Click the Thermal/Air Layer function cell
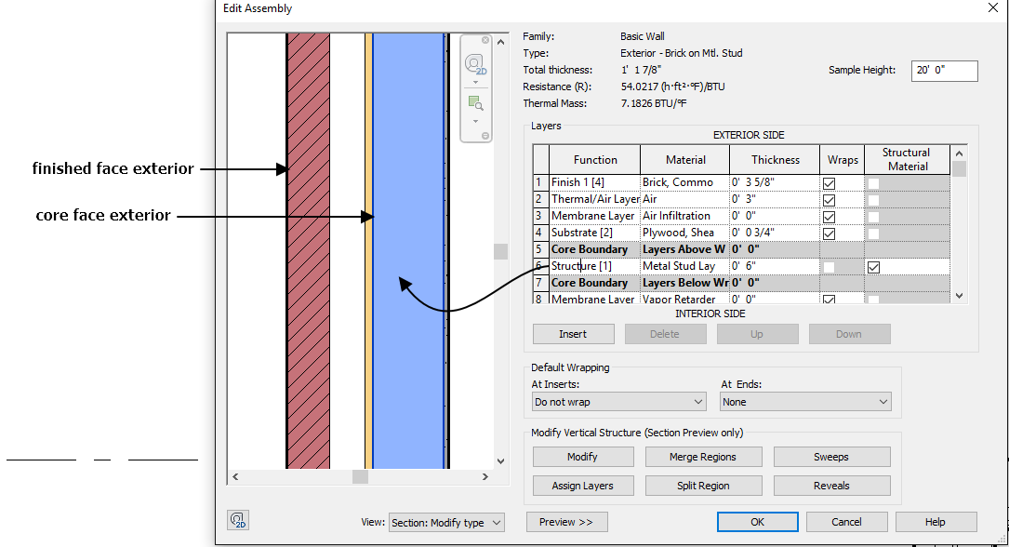This screenshot has width=1009, height=547. [x=594, y=199]
